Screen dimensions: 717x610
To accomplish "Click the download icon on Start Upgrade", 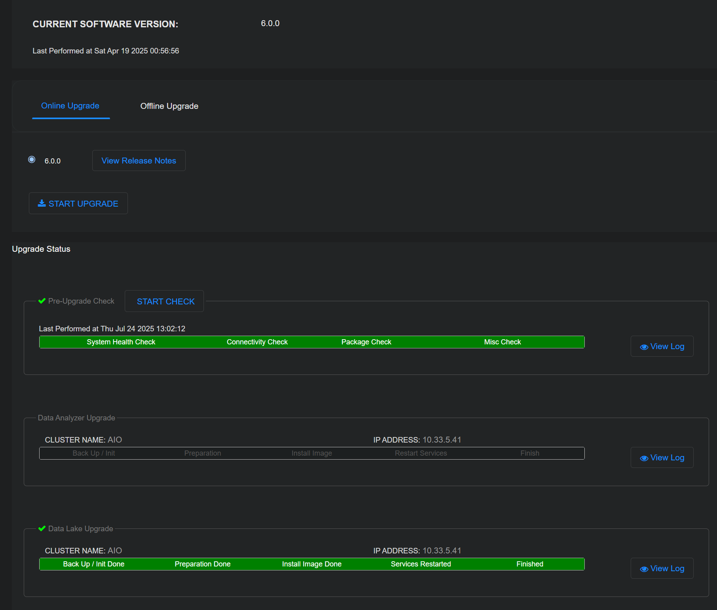I will click(42, 203).
